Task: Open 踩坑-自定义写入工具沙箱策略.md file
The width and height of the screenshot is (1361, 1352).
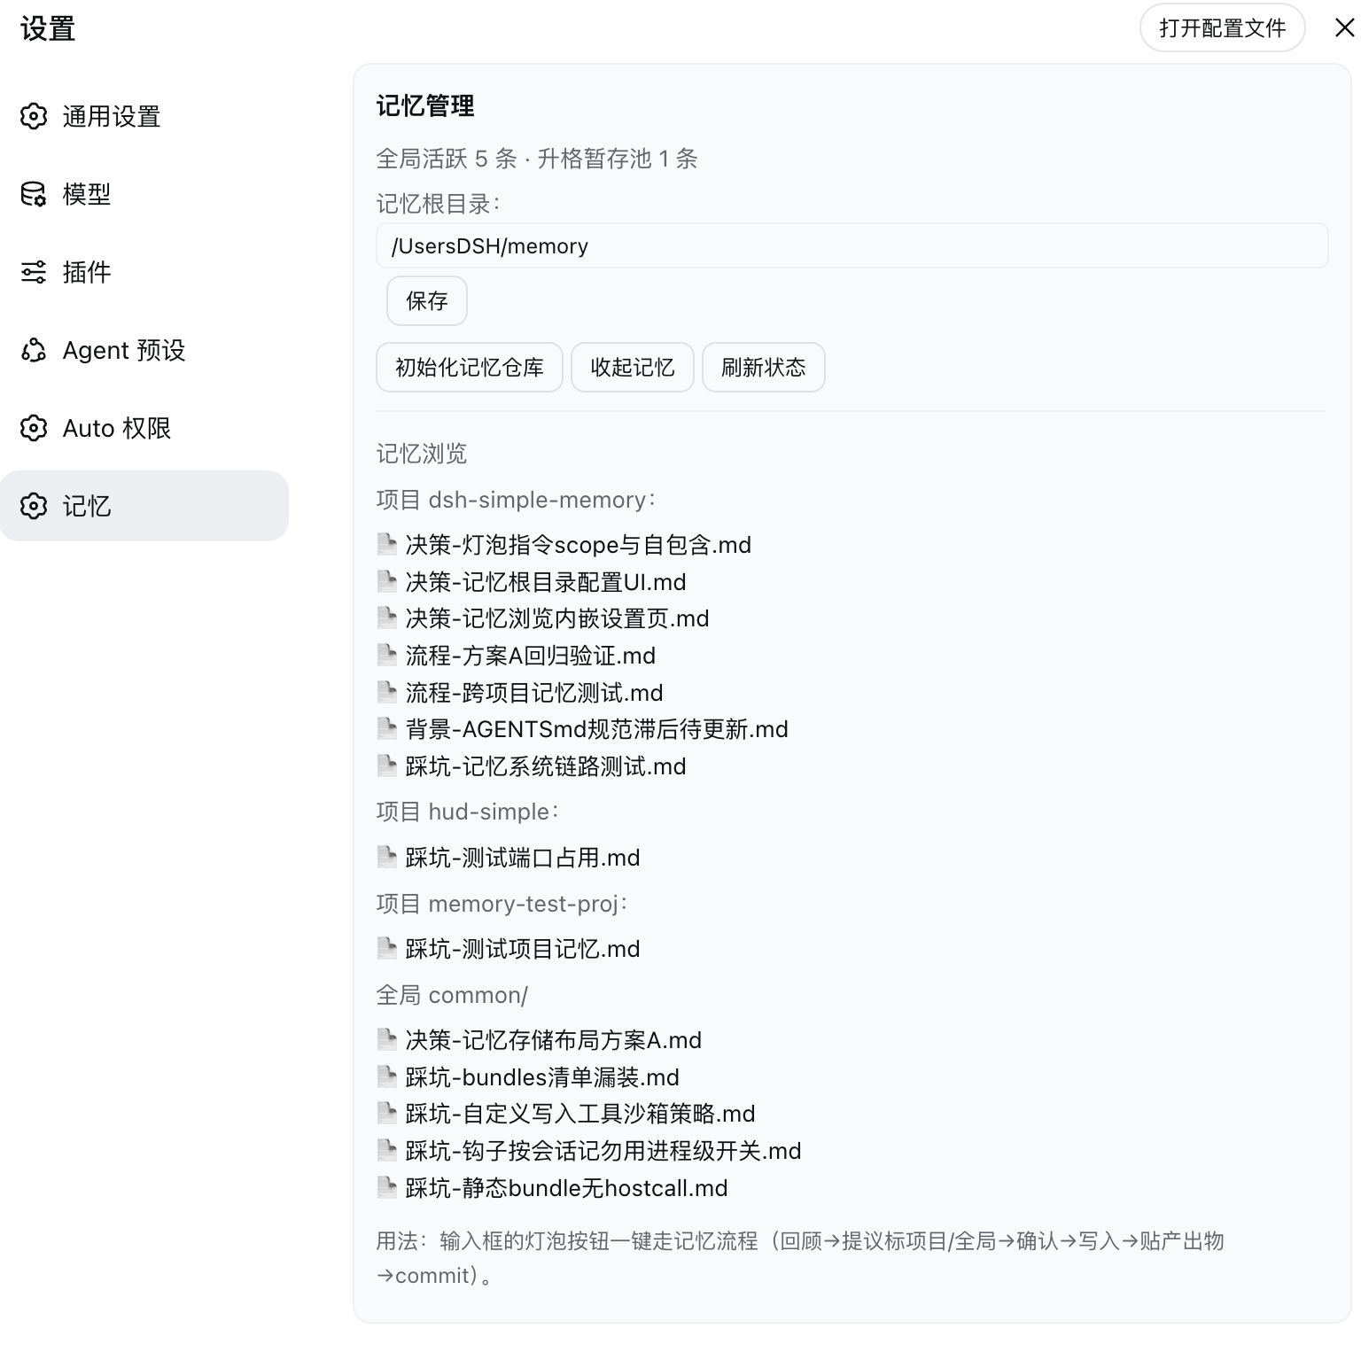Action: [580, 1113]
